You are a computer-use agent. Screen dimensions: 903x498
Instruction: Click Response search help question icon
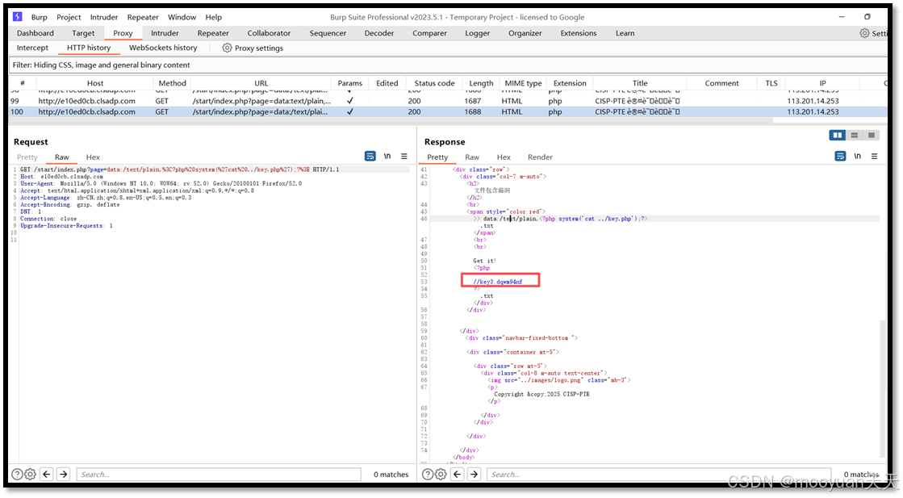(x=428, y=475)
